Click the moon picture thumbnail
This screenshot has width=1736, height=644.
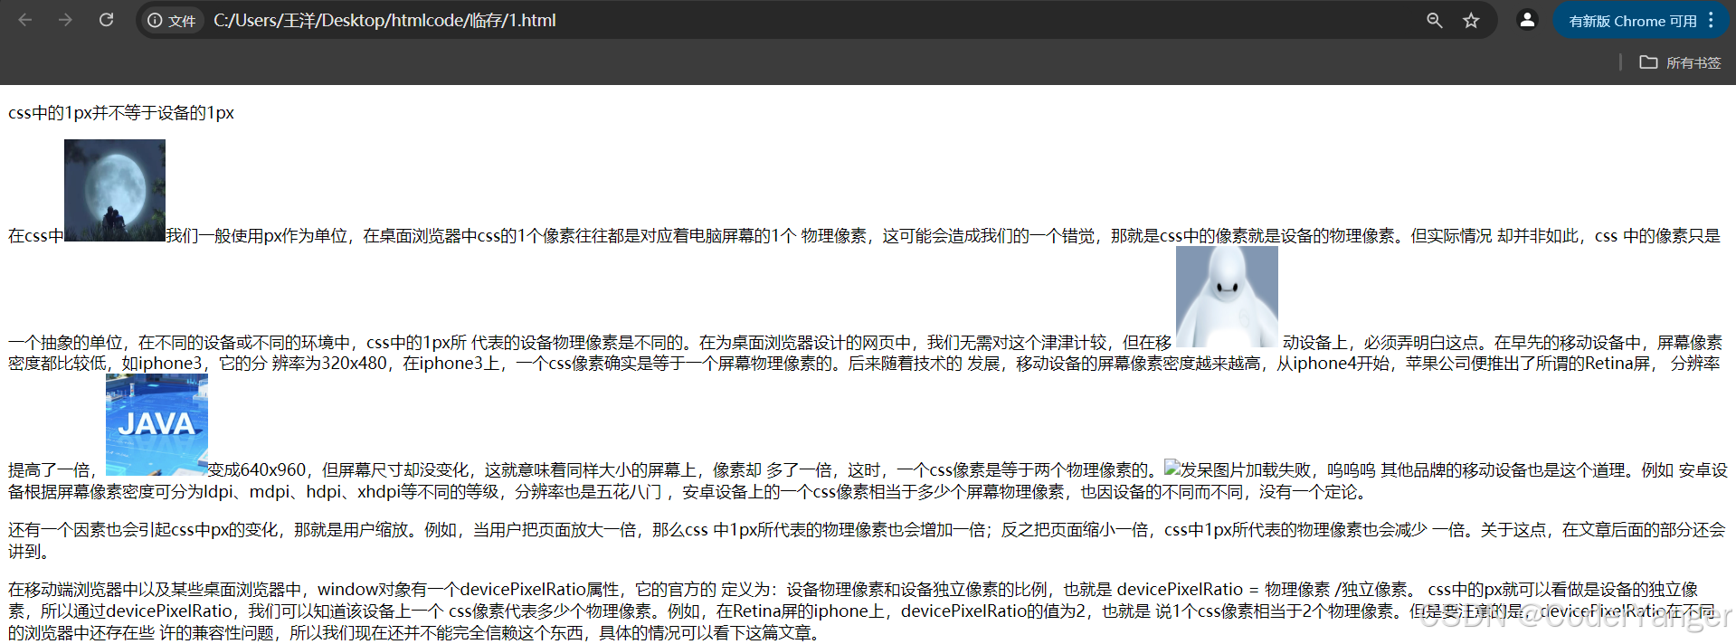(x=115, y=190)
